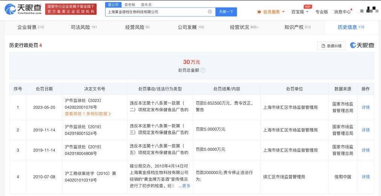Open the TianYanCha logo home link
Image resolution: width=381 pixels, height=196 pixels.
[23, 9]
